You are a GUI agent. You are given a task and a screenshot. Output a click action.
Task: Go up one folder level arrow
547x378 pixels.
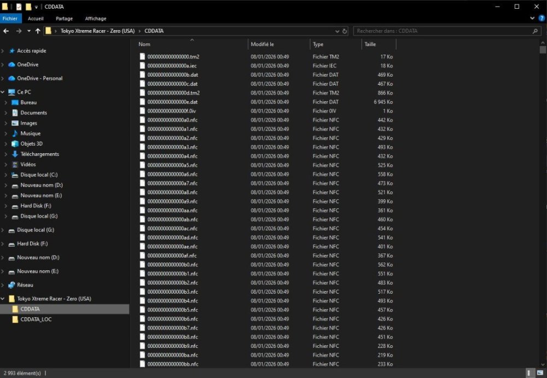coord(38,31)
